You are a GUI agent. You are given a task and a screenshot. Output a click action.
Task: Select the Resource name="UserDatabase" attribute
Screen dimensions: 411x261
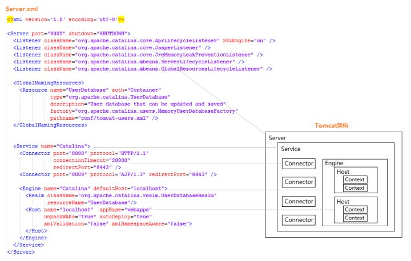pyautogui.click(x=79, y=90)
